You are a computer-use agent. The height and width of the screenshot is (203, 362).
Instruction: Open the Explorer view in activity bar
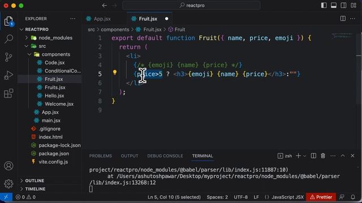tap(8, 21)
